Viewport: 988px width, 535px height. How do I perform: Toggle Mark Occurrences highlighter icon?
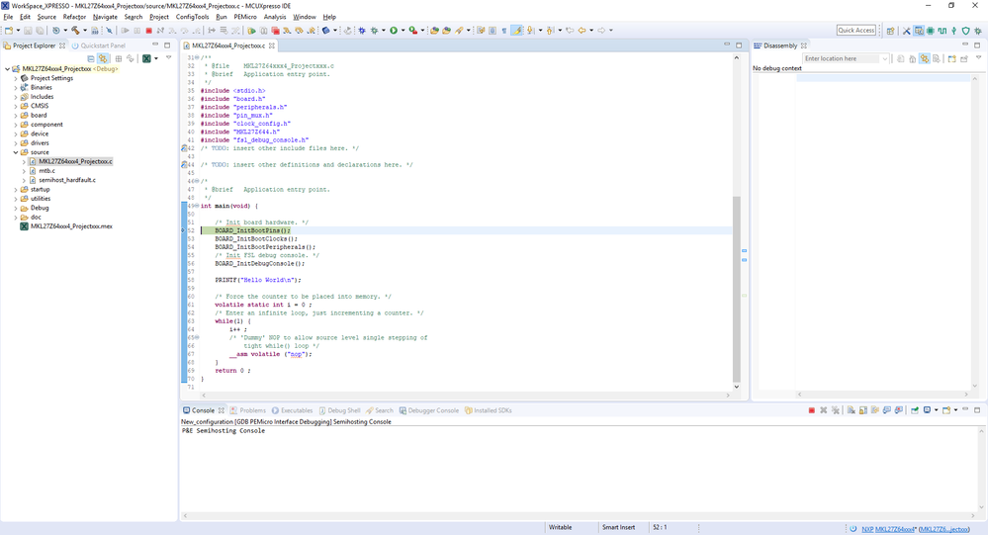516,31
